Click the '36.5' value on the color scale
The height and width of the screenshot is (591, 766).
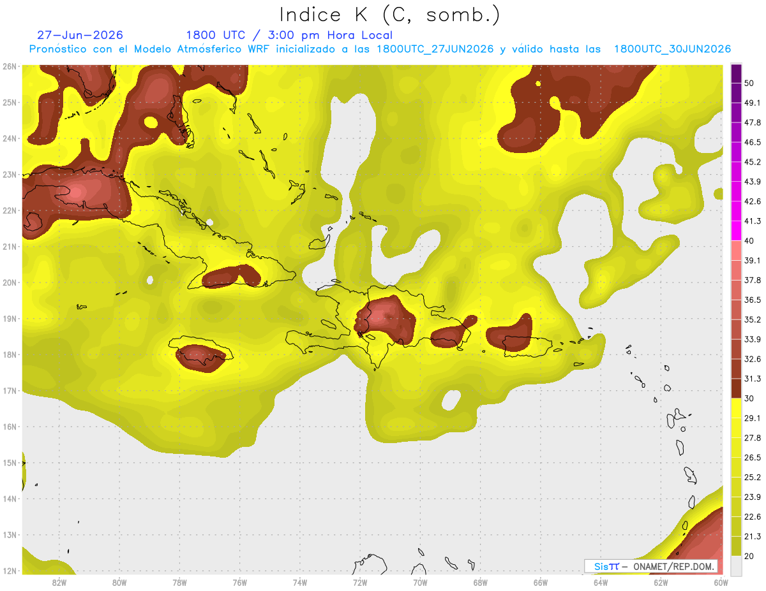click(753, 300)
